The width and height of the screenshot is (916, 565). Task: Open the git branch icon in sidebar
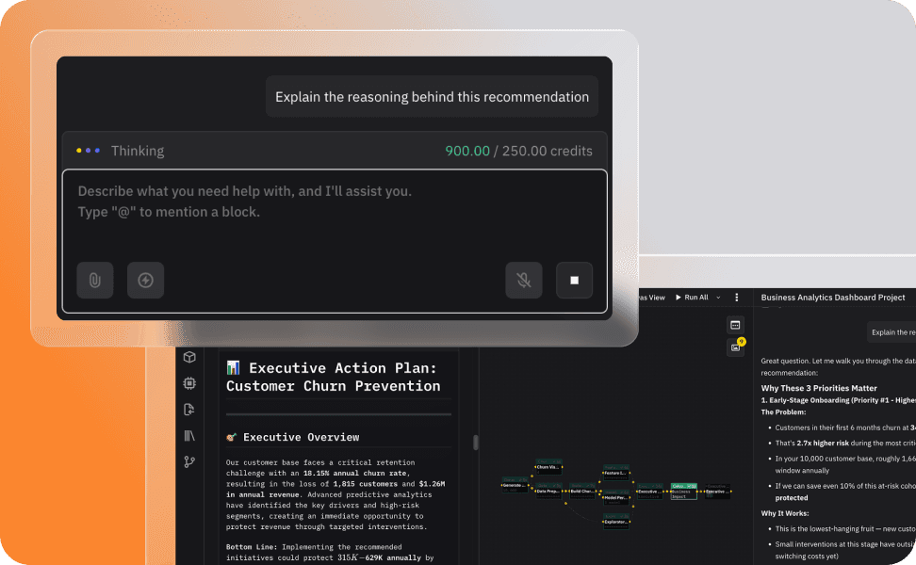189,461
